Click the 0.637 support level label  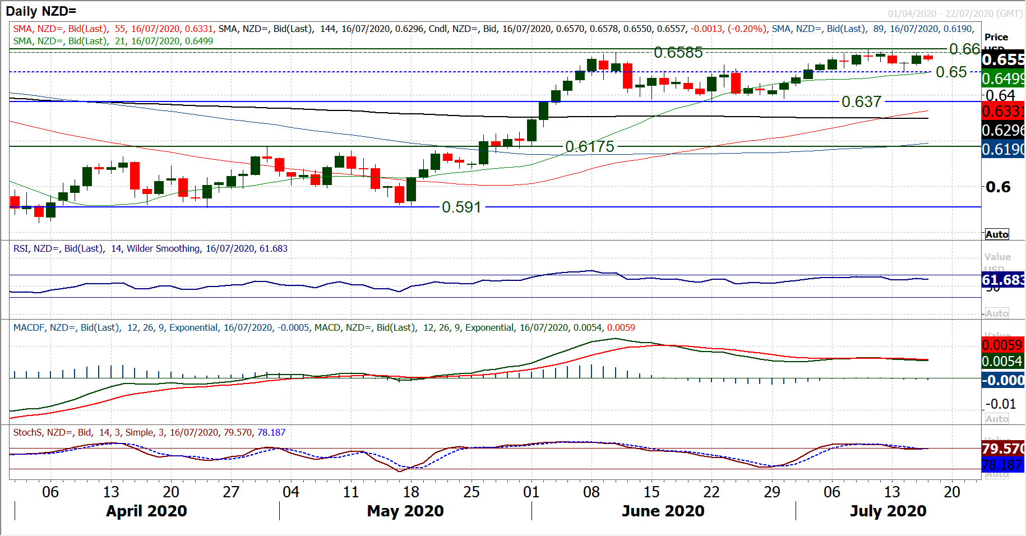(862, 101)
